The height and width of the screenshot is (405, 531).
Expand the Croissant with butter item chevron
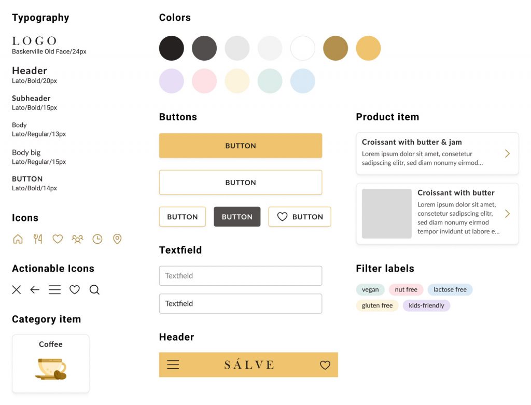click(x=507, y=214)
